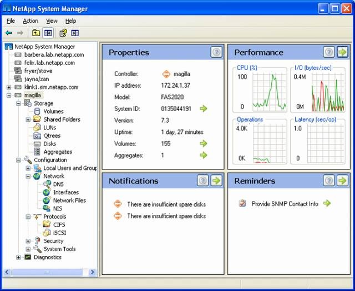Click the CPU (%) performance graph
This screenshot has width=355, height=291.
260,89
